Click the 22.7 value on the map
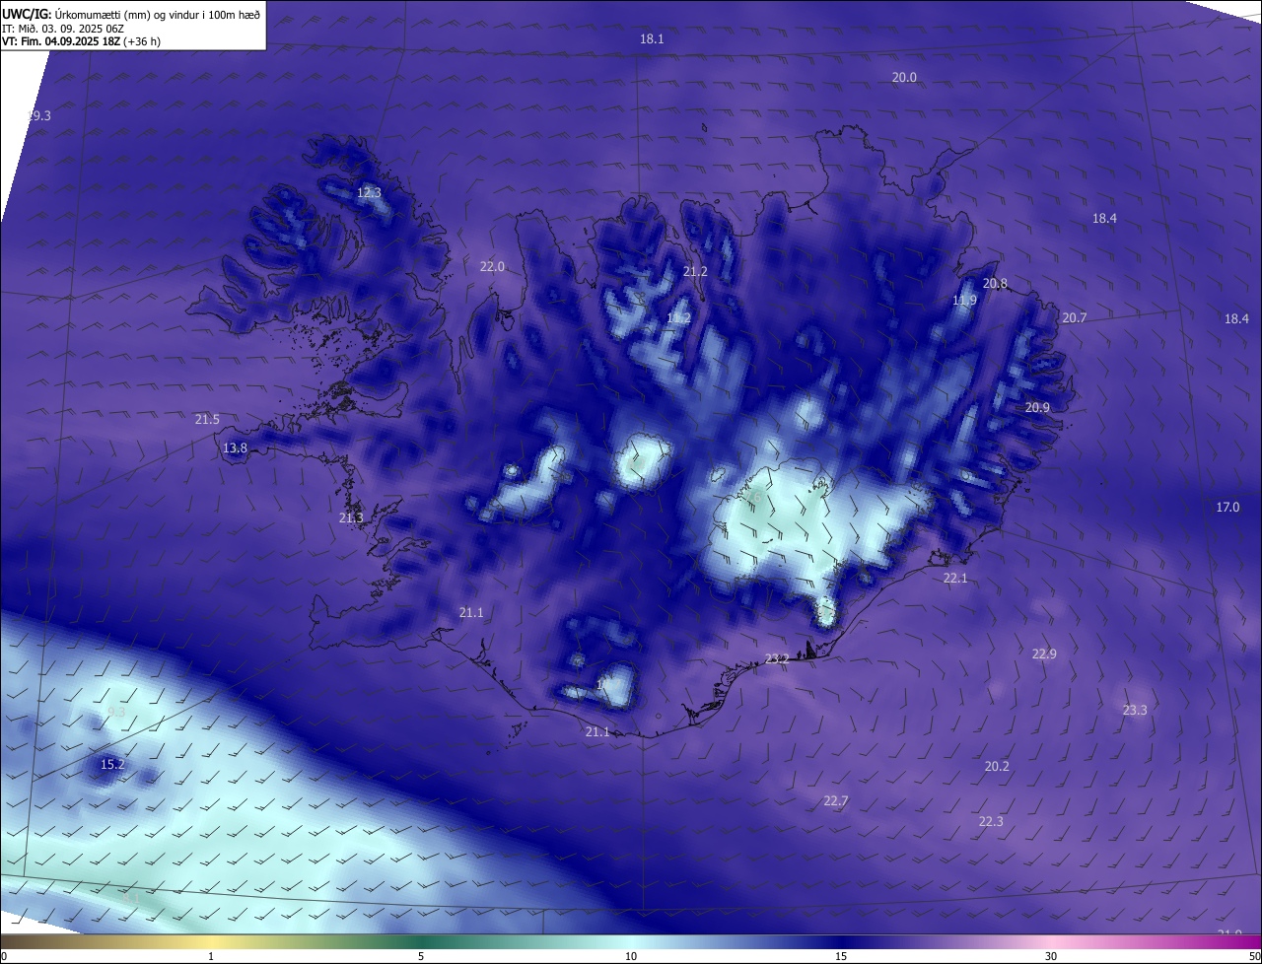 835,801
